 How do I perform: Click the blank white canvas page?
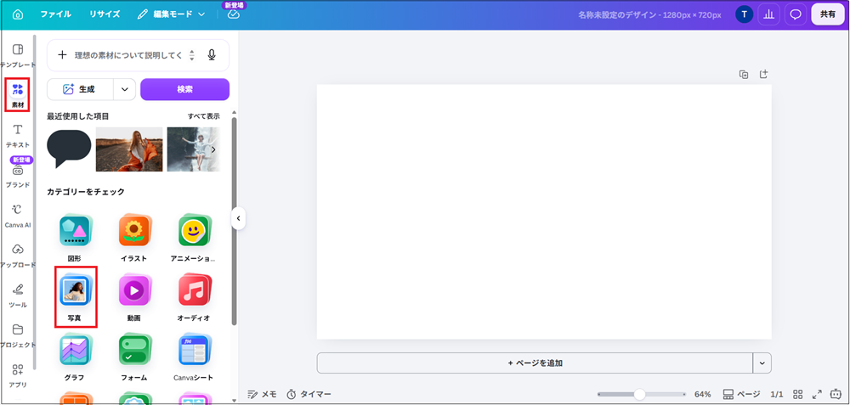[544, 211]
